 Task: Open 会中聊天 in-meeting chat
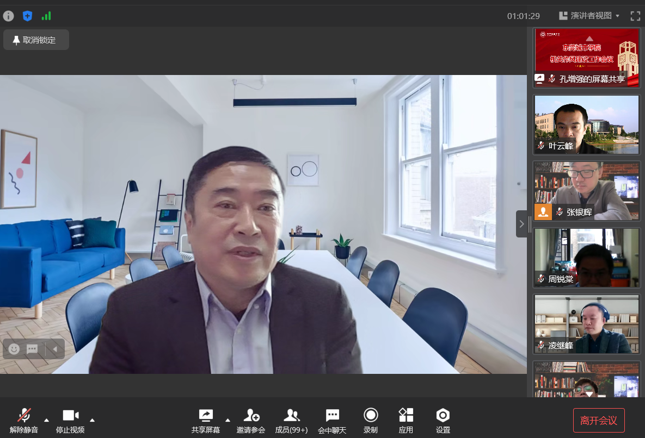click(332, 420)
